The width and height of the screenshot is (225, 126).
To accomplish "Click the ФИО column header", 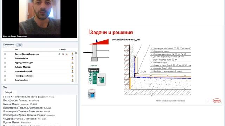I will [x=17, y=50].
